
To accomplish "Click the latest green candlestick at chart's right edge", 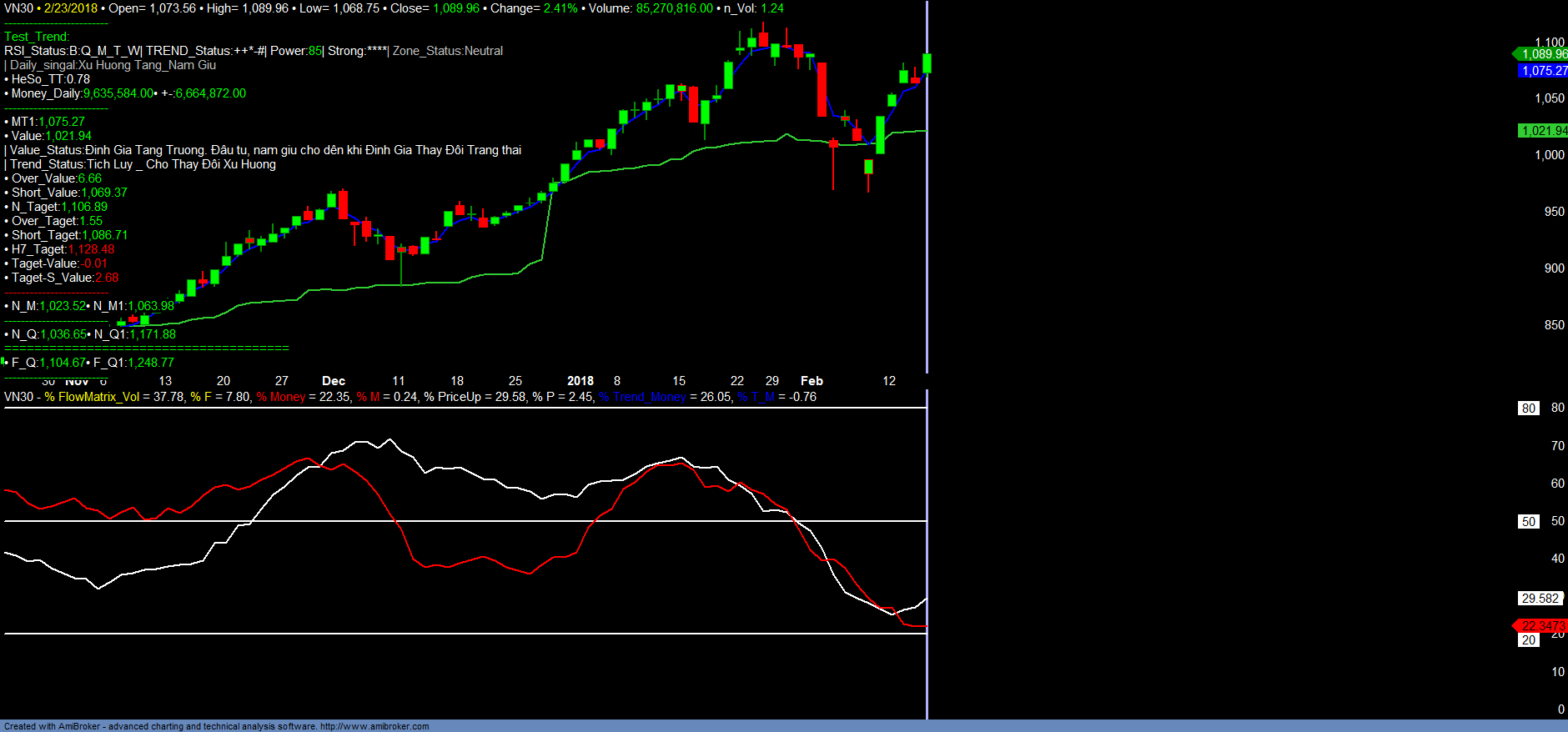I will 927,63.
